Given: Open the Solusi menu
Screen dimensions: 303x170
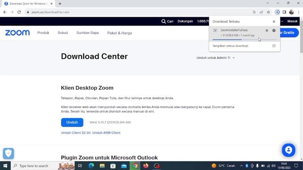Looking at the screenshot, I should [62, 33].
